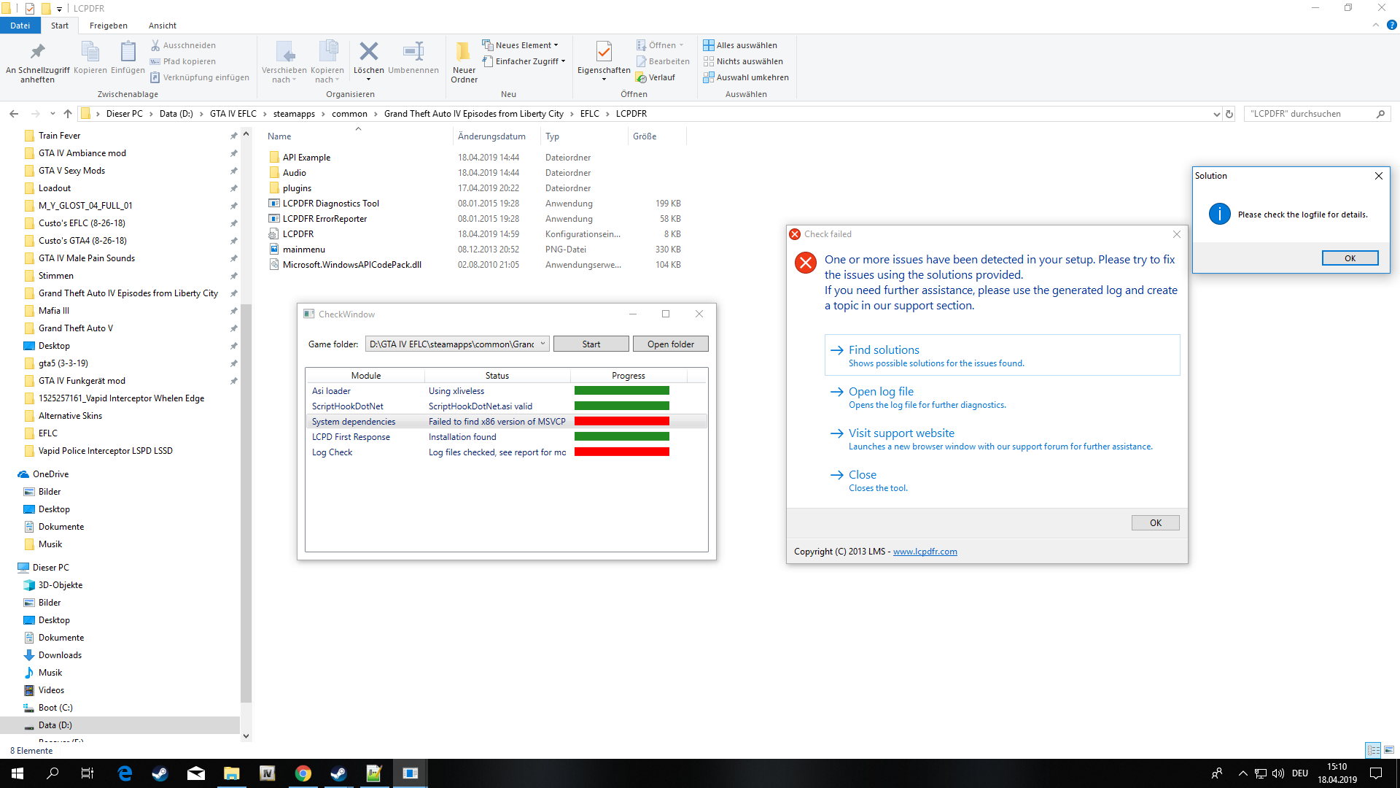Click the Neuer Ordner icon

pyautogui.click(x=464, y=53)
